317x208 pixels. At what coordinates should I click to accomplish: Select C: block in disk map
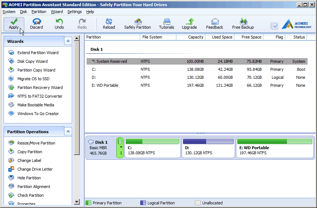tap(153, 148)
